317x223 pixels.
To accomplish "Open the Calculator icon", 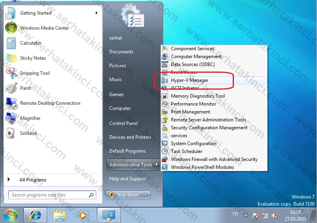I will (11, 43).
